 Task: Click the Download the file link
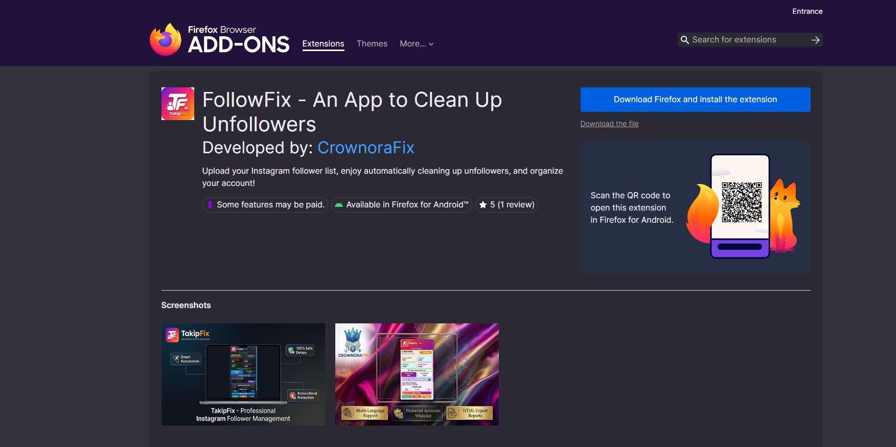(609, 124)
